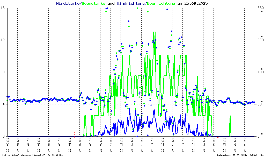Click time label '25. 11:01'
Screen dimensions: 264x157
[121, 145]
